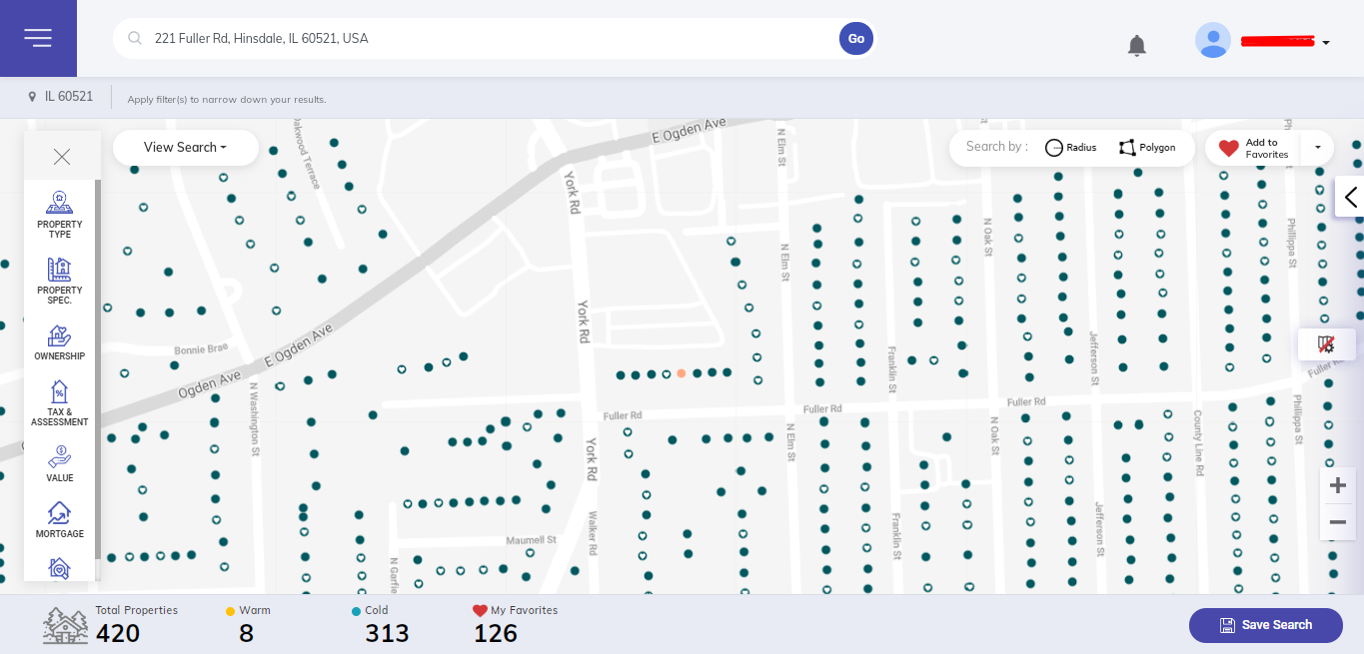The image size is (1364, 654).
Task: Open the Mortgage filter
Action: [60, 519]
